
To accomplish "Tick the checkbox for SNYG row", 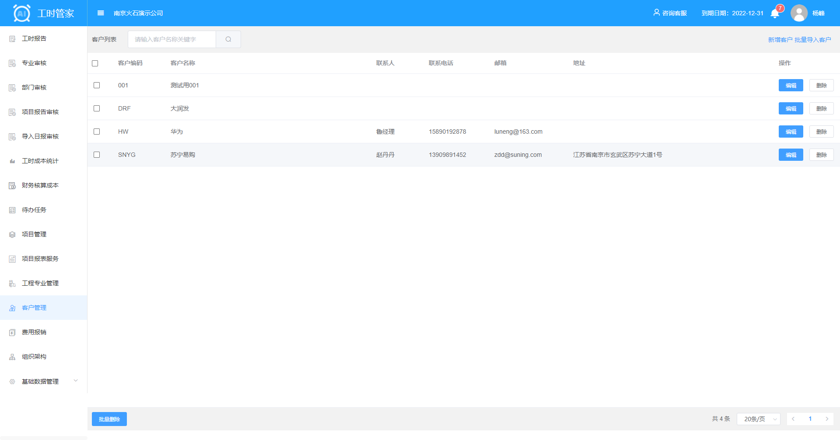I will click(97, 155).
